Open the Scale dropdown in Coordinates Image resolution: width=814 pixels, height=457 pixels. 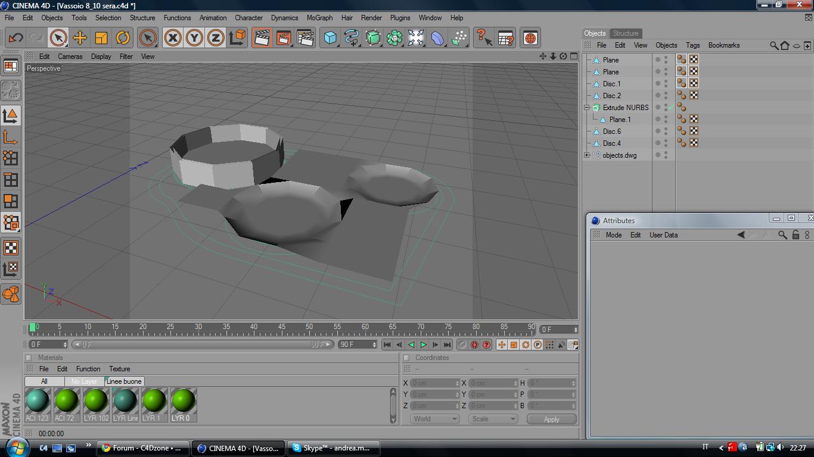(493, 419)
